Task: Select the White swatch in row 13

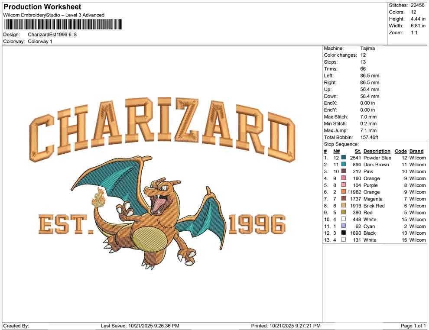Action: (343, 239)
